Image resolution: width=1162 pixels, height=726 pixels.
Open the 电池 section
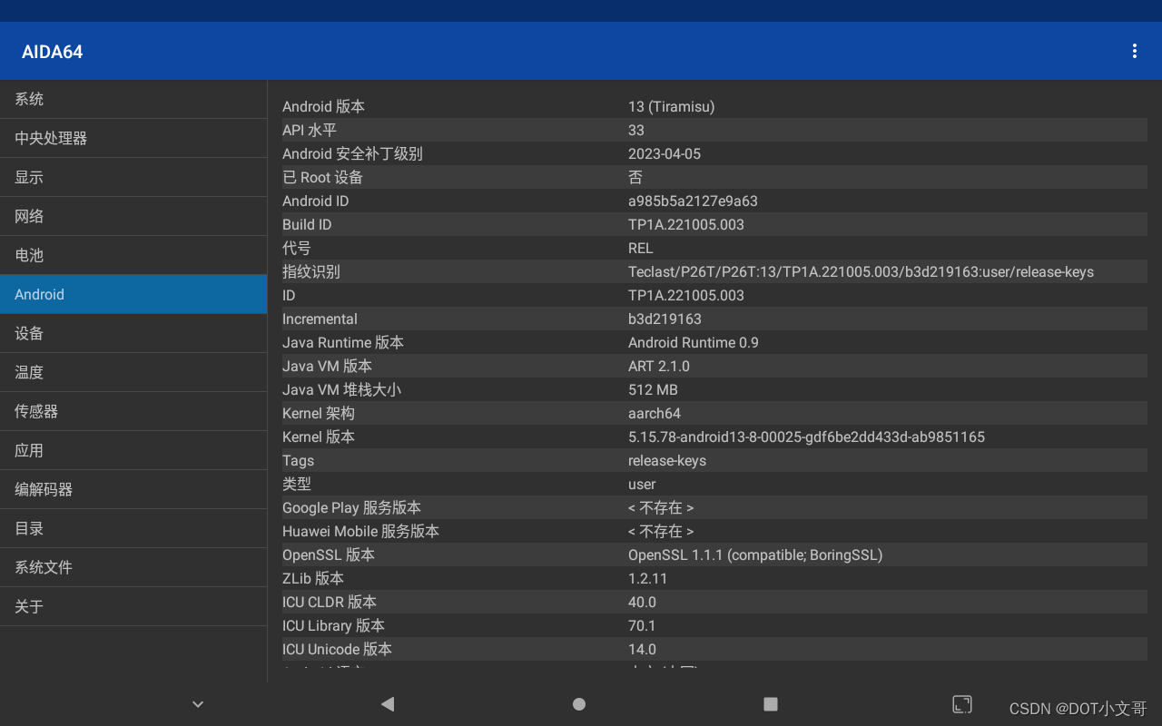(x=133, y=255)
